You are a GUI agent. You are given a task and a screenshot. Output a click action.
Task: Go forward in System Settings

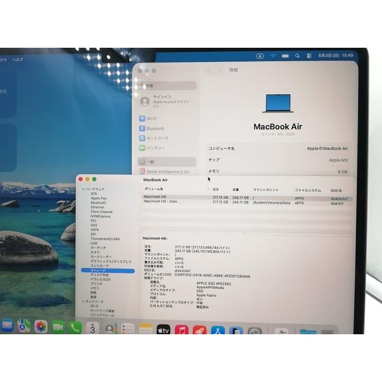(x=220, y=70)
